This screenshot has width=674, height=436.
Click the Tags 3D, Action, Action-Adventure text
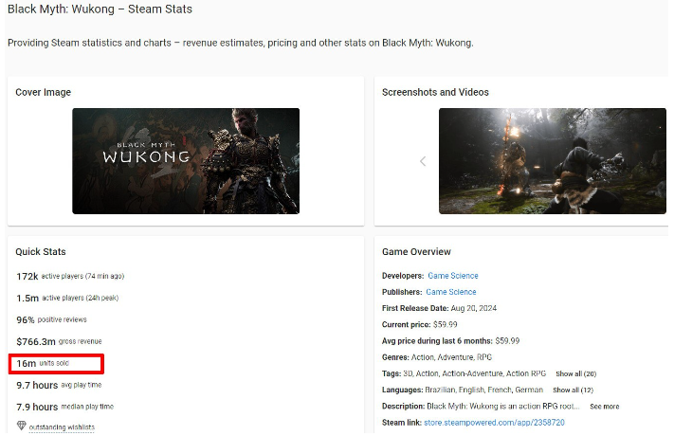click(x=464, y=373)
